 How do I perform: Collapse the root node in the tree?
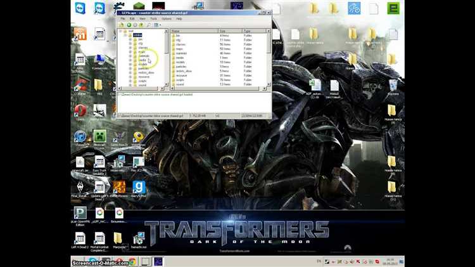(x=120, y=31)
